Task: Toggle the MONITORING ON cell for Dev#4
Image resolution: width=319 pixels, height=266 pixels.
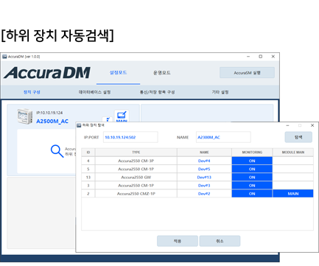Action: point(252,161)
